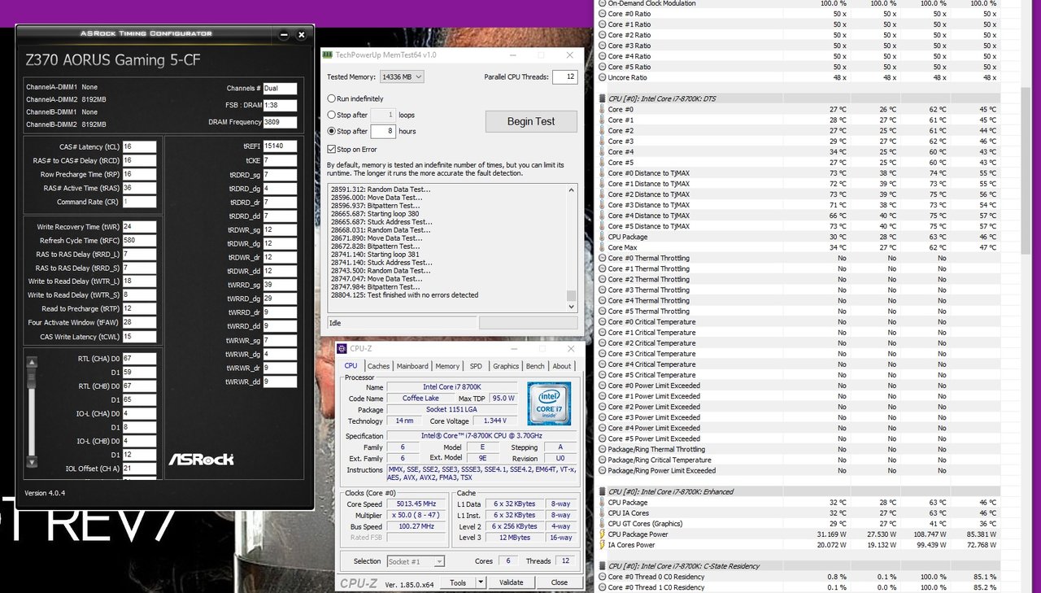The image size is (1041, 593).
Task: Click the Core Voltage value 1.344 V
Action: coord(494,421)
